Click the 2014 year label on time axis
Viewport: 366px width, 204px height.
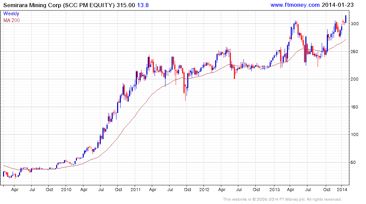pos(342,189)
